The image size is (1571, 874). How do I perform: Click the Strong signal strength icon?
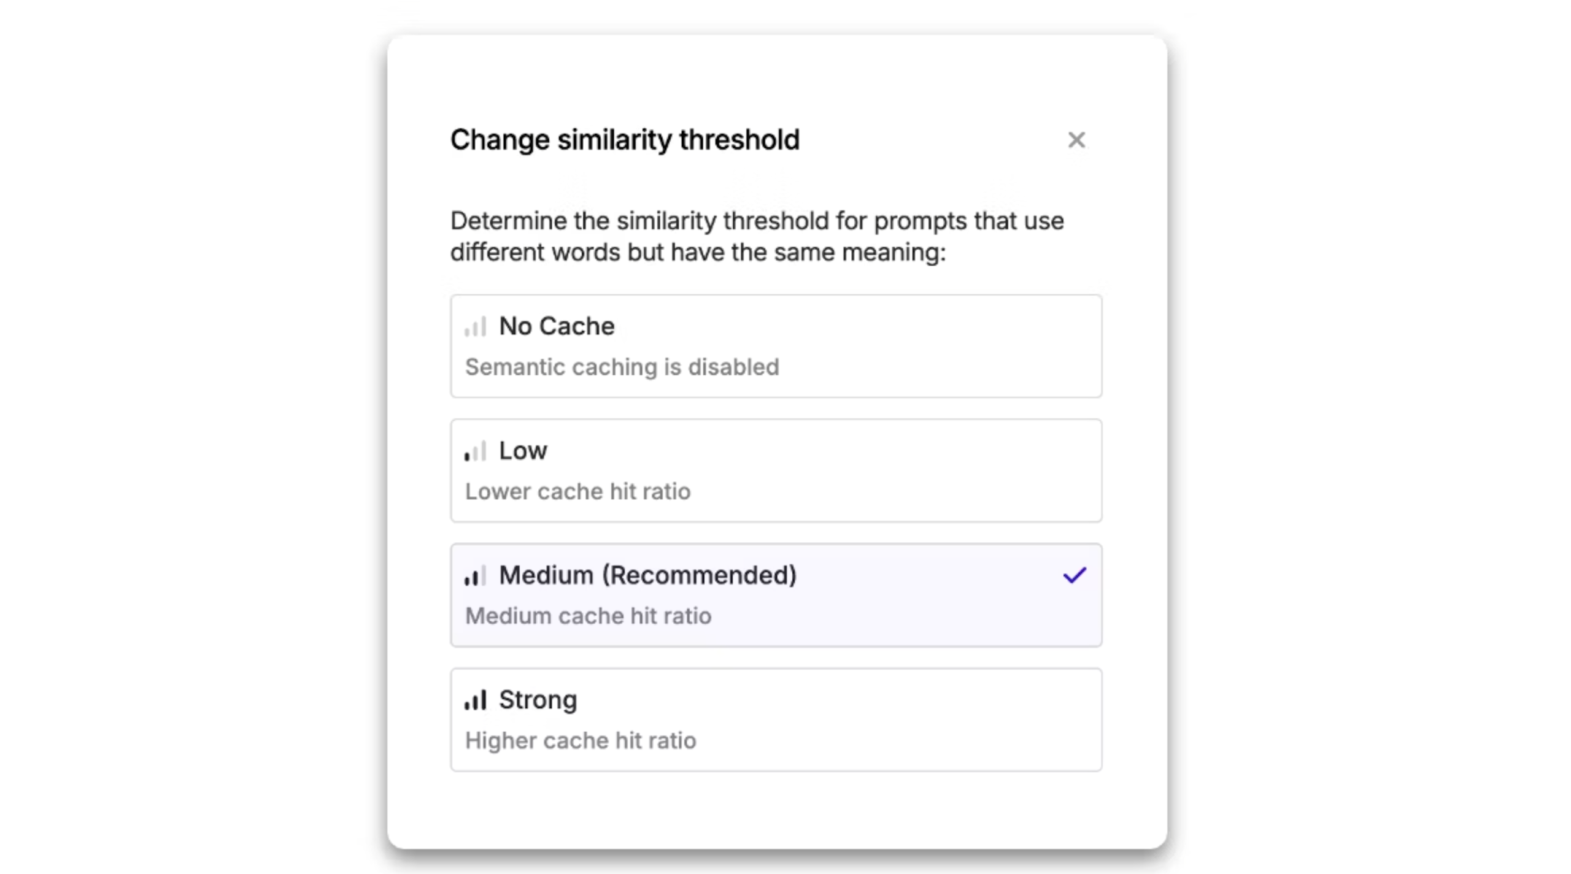tap(475, 700)
